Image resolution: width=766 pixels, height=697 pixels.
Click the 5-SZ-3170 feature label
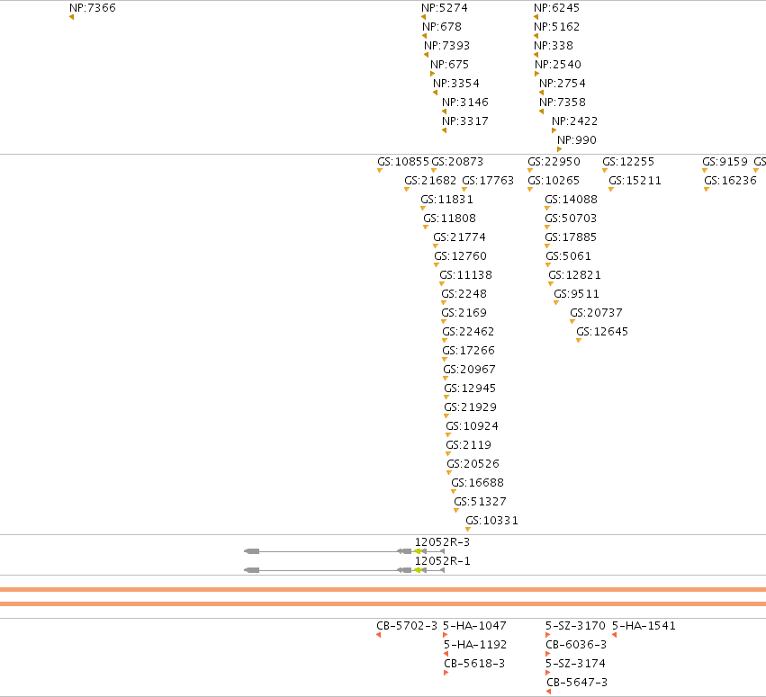pyautogui.click(x=575, y=626)
